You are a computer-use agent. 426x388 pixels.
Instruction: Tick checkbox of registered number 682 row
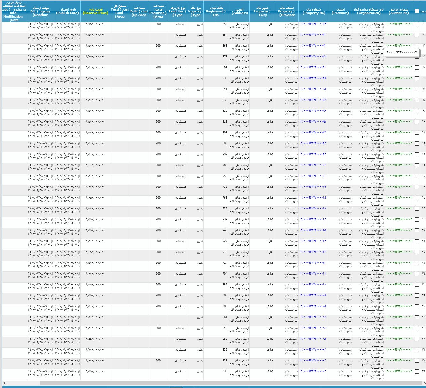point(417,285)
